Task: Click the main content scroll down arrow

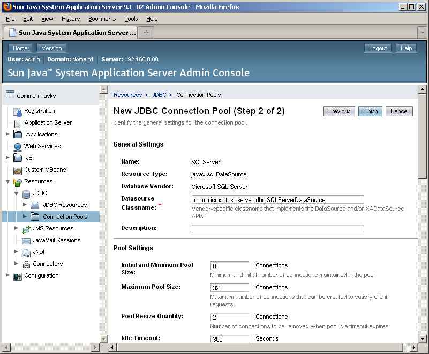Action: click(423, 339)
